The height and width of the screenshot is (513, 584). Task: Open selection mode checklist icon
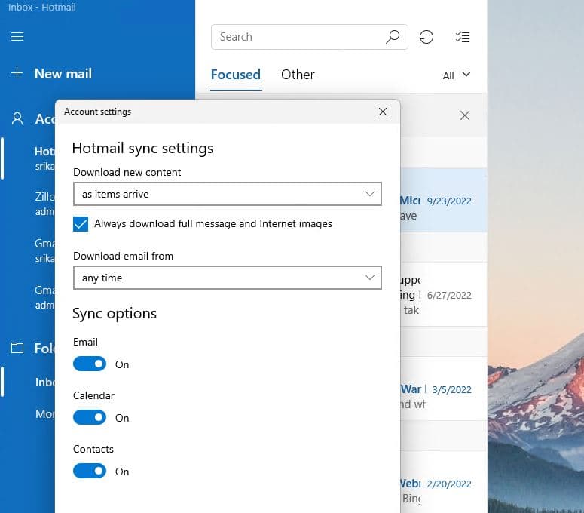pyautogui.click(x=463, y=37)
